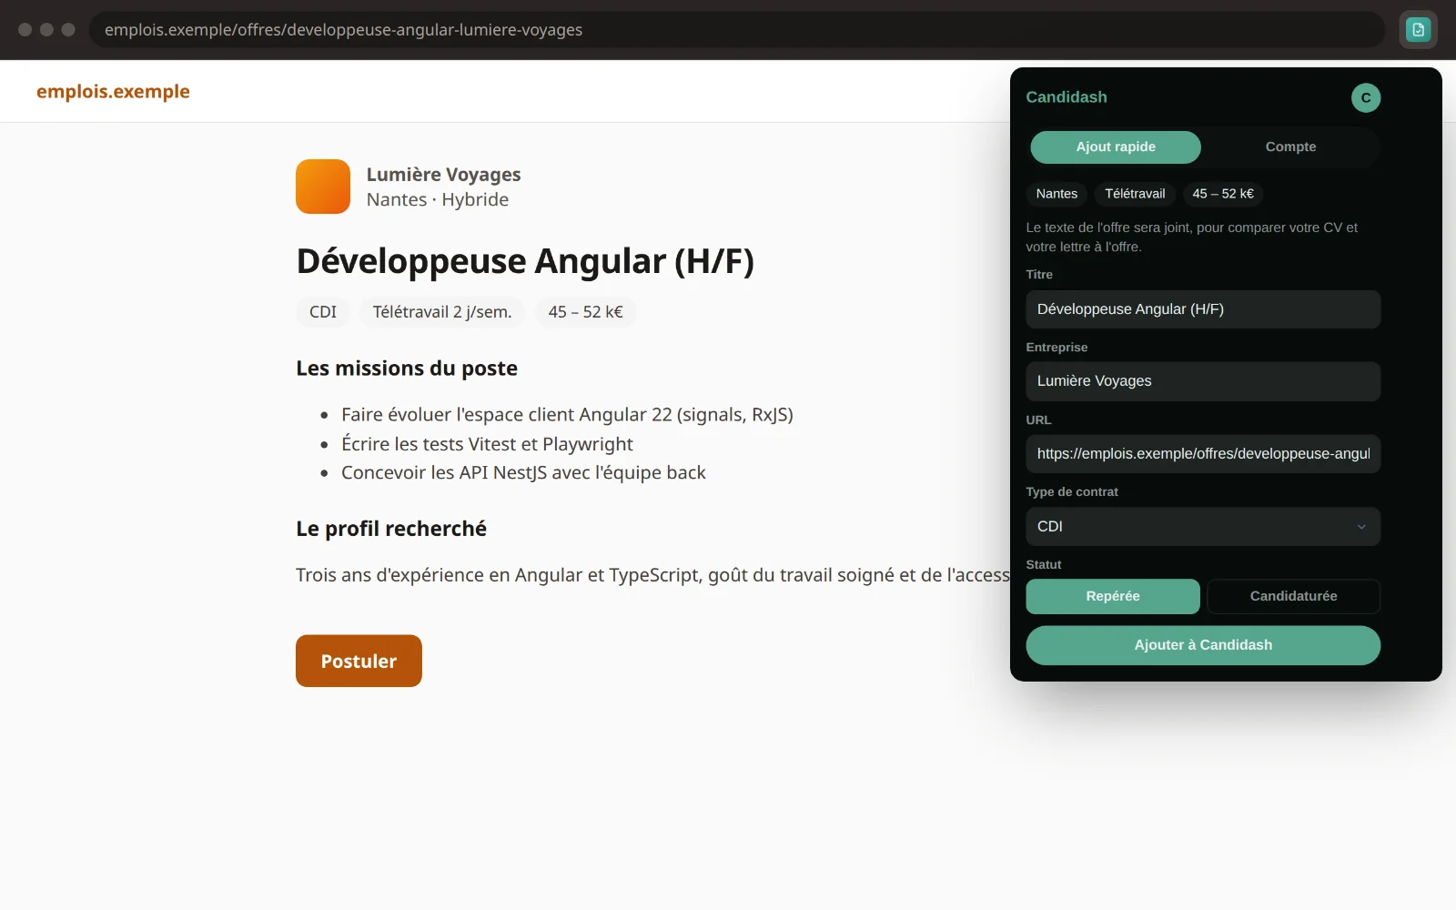The image size is (1456, 910).
Task: Click 'Les missions du poste' heading
Action: coord(407,368)
